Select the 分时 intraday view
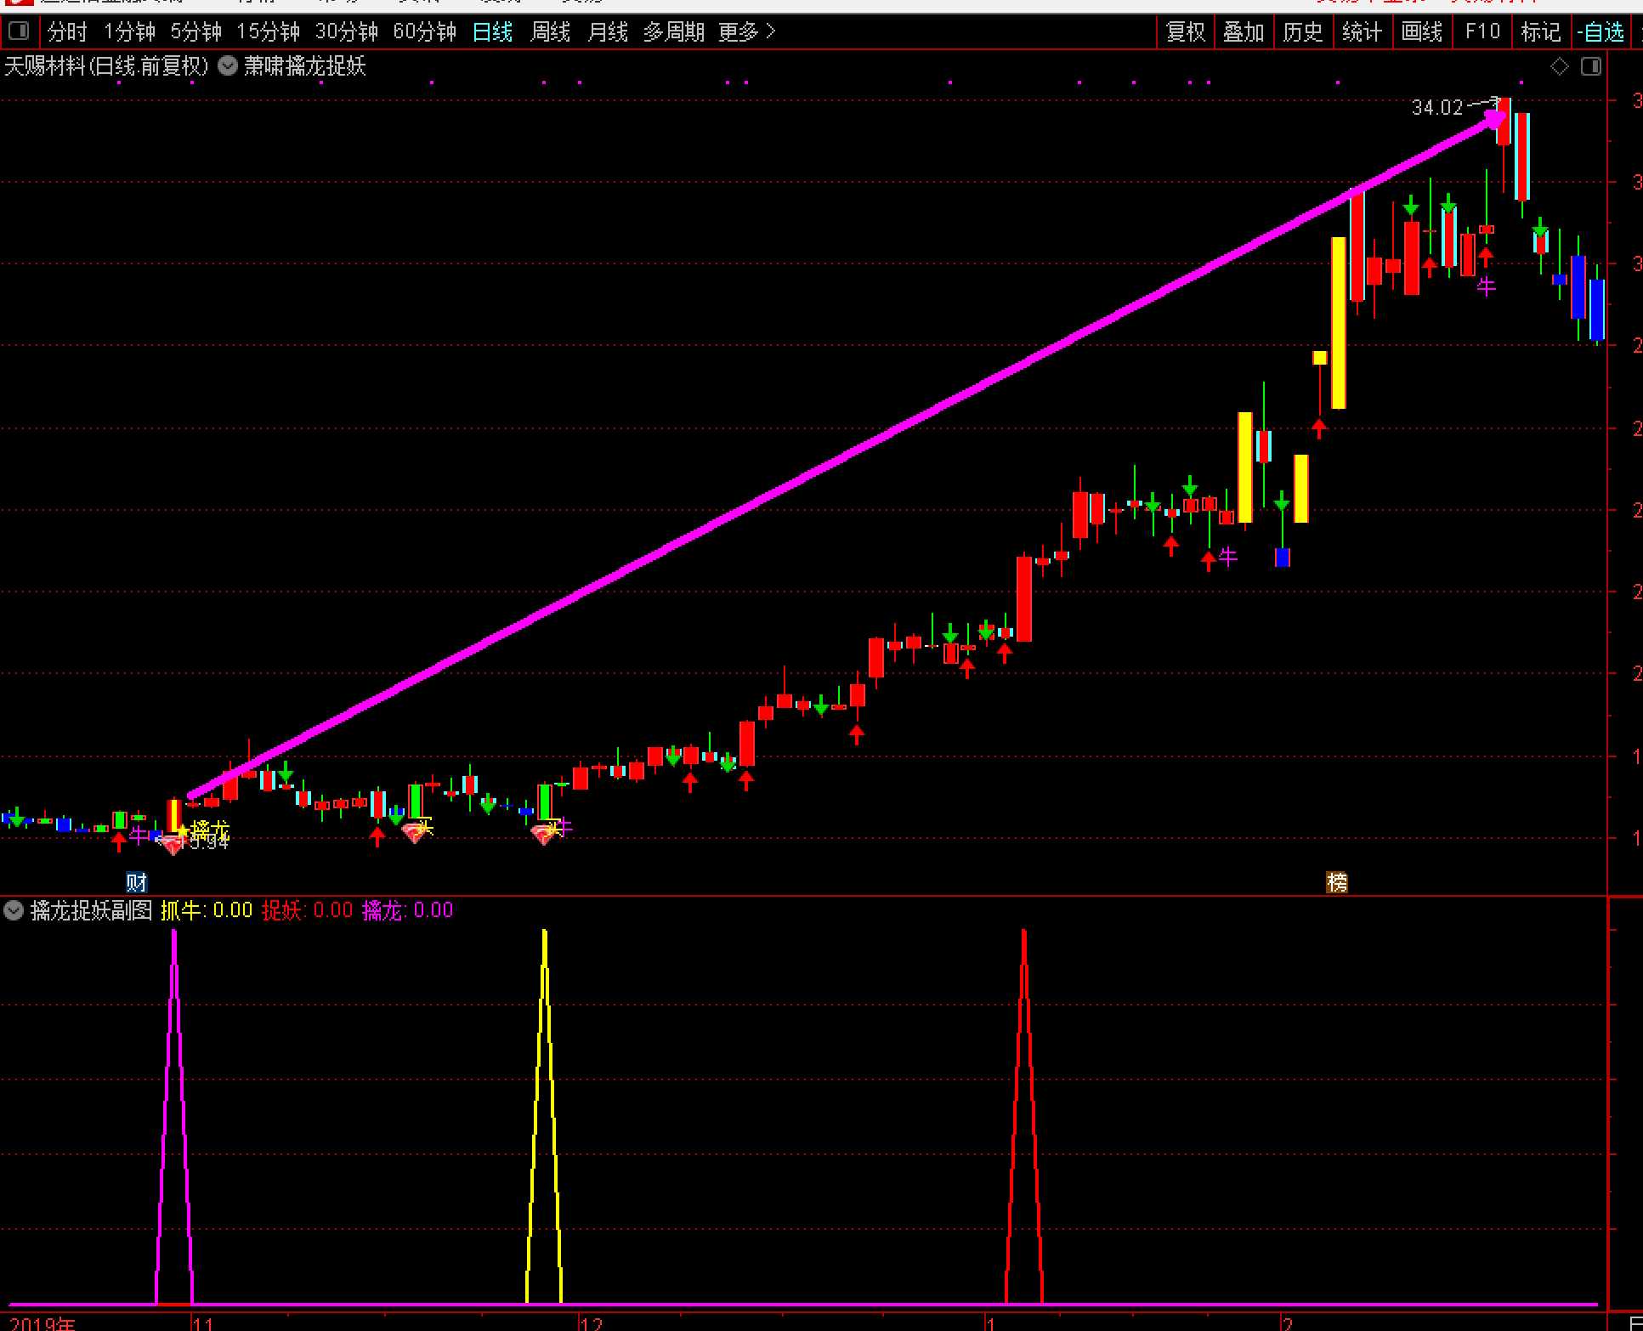Viewport: 1643px width, 1331px height. pyautogui.click(x=67, y=32)
